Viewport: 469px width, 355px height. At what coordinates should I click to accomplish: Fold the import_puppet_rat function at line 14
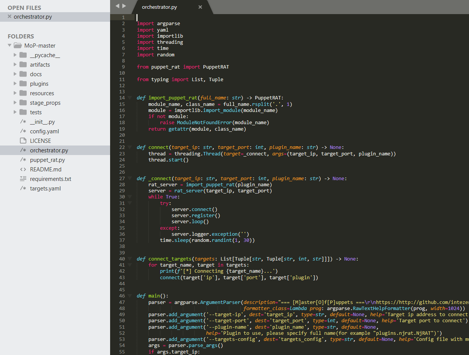130,98
